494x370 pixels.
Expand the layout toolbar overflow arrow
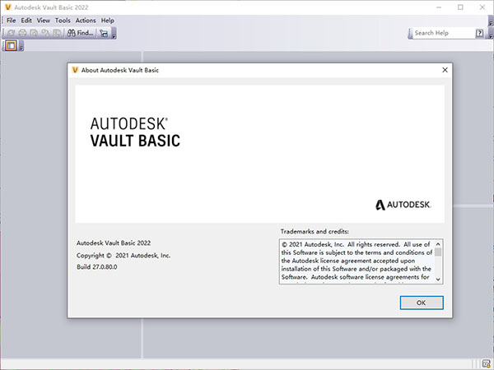click(21, 46)
